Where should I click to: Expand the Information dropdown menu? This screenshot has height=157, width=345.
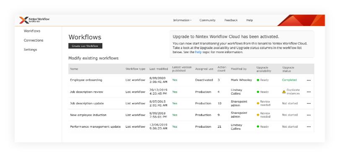click(182, 20)
